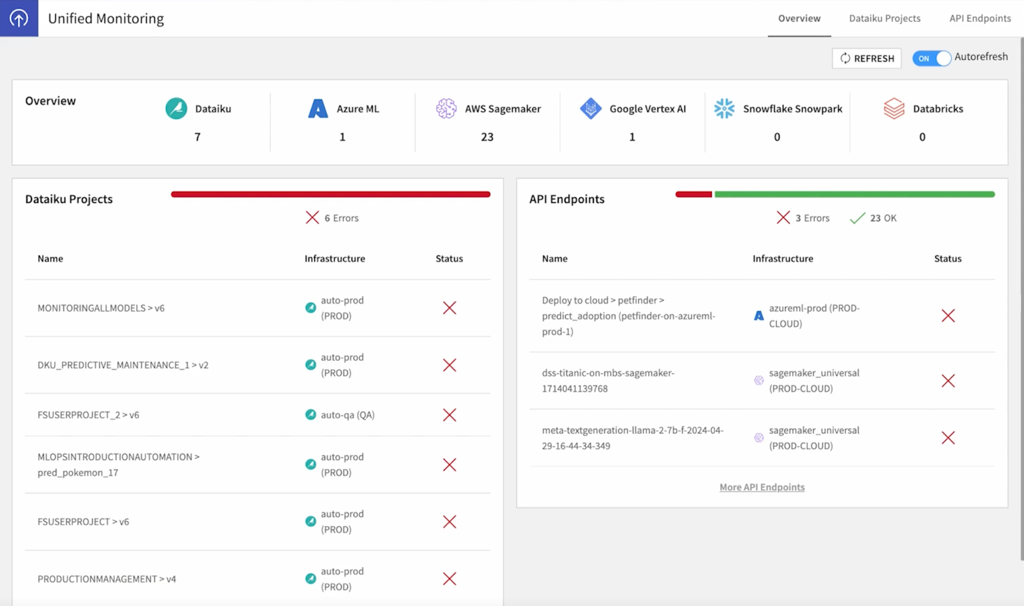Screen dimensions: 1024x606
Task: Click the error X icon on FSUSERPROJECT_2 row
Action: pyautogui.click(x=449, y=414)
